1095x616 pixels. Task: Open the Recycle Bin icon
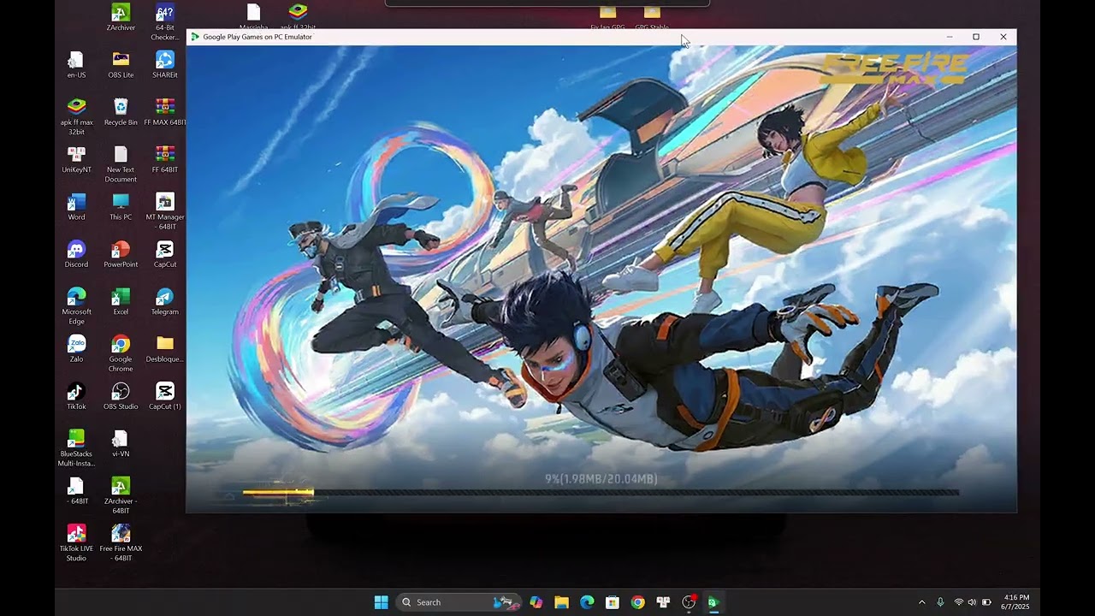click(121, 112)
